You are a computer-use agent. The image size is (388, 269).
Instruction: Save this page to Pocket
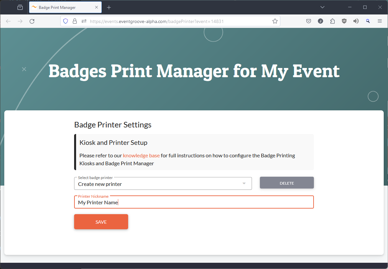pos(309,21)
